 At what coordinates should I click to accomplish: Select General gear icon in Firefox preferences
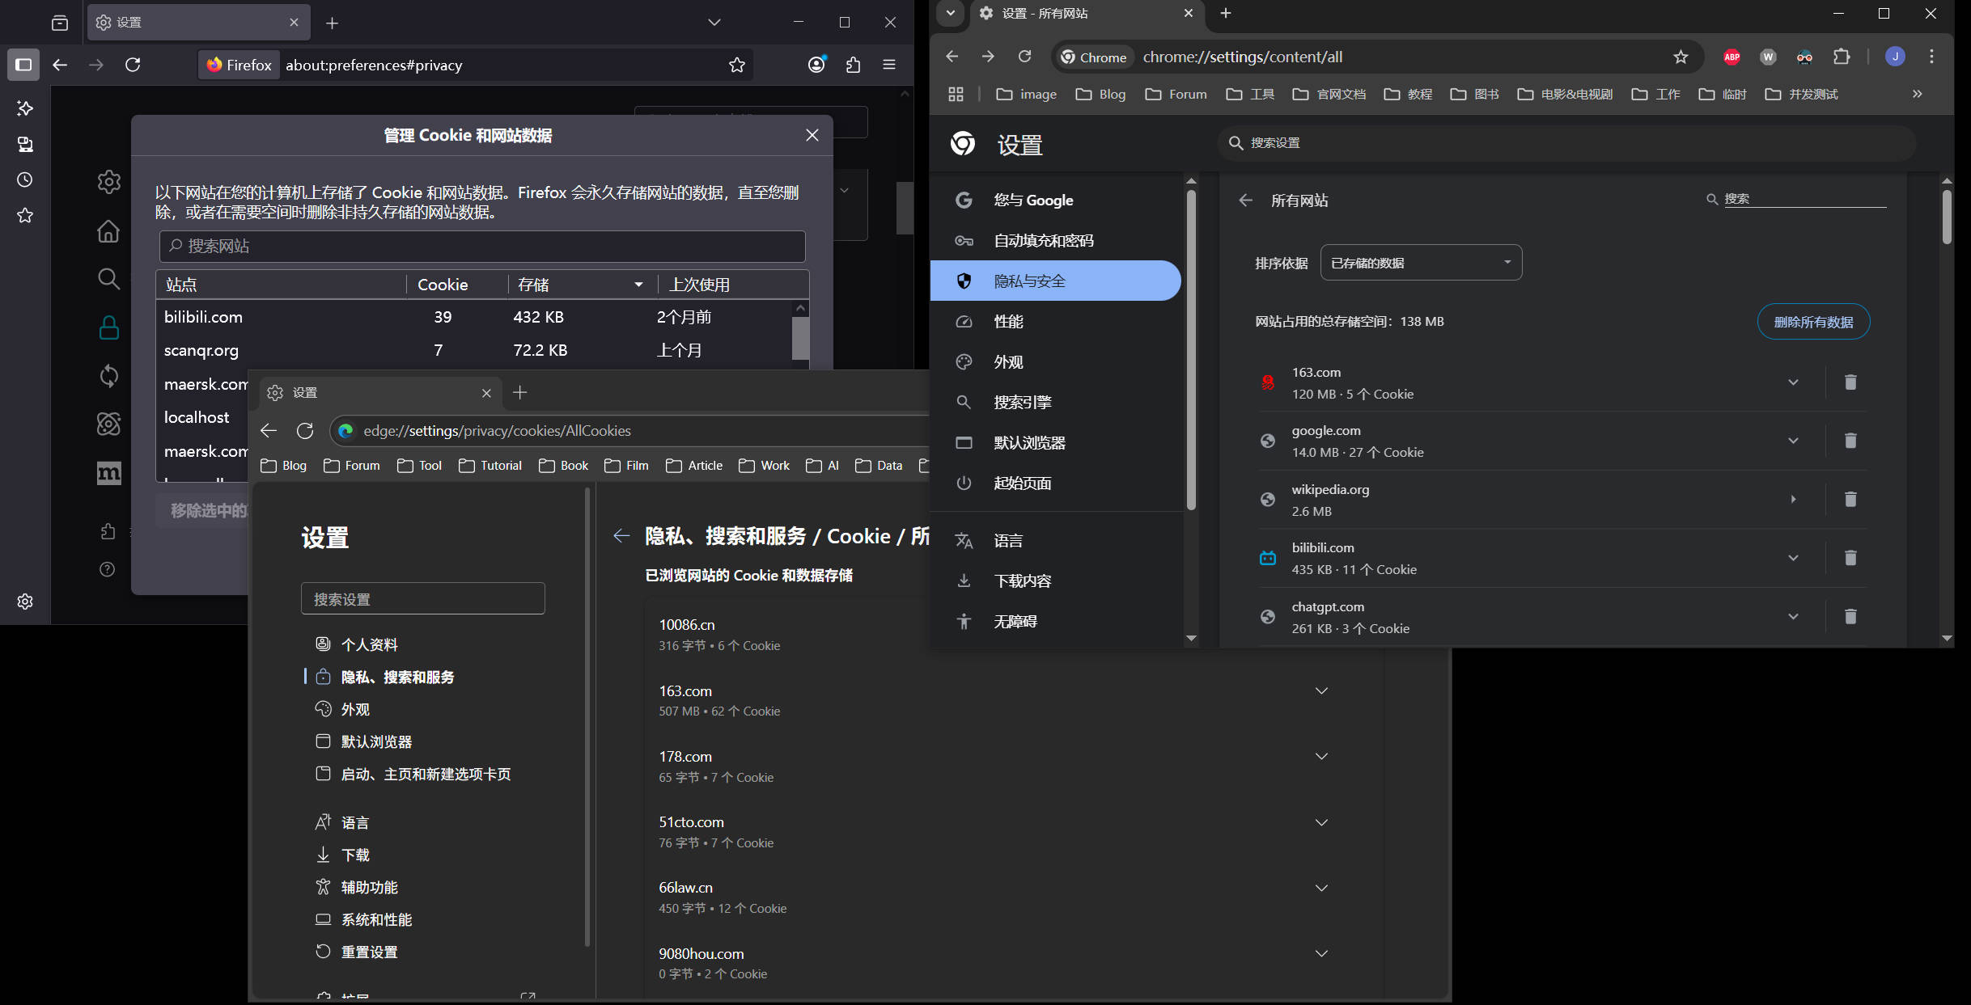(x=108, y=182)
